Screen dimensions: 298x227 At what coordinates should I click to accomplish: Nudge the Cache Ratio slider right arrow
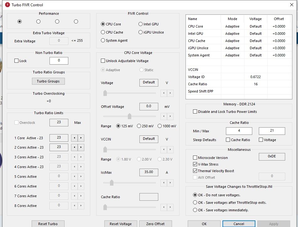point(170,207)
